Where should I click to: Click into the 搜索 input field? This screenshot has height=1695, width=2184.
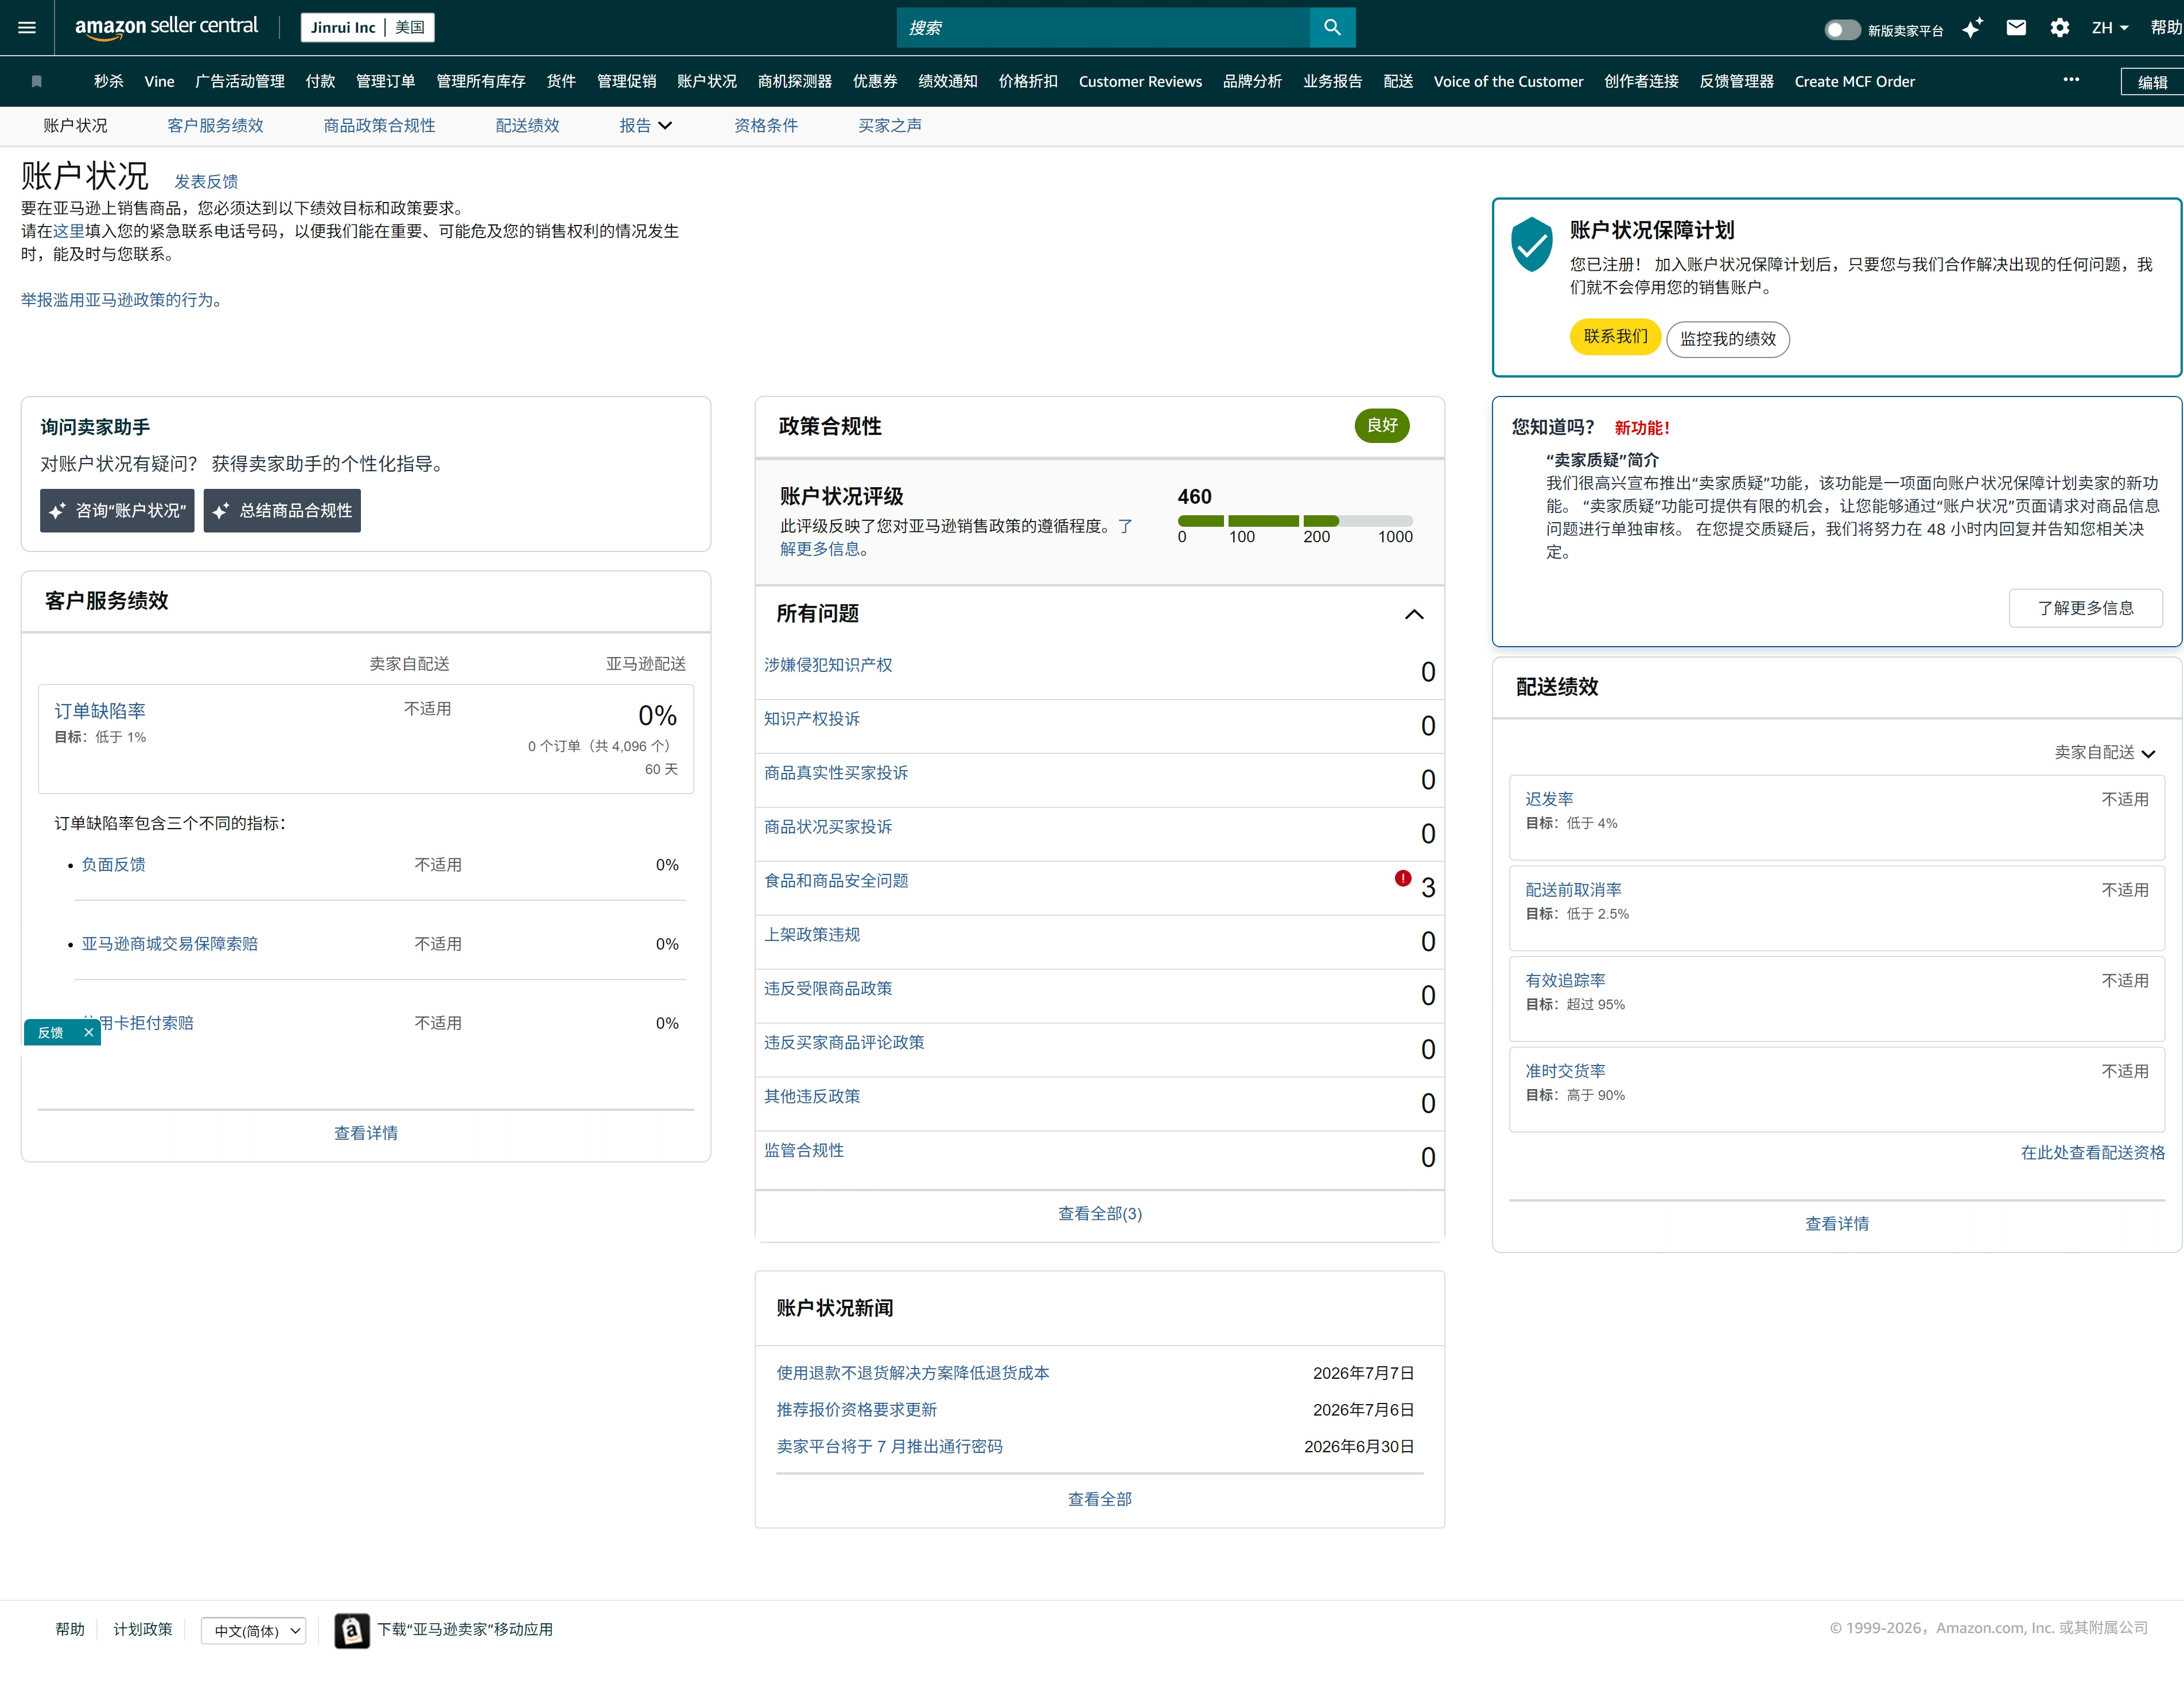click(x=1103, y=28)
